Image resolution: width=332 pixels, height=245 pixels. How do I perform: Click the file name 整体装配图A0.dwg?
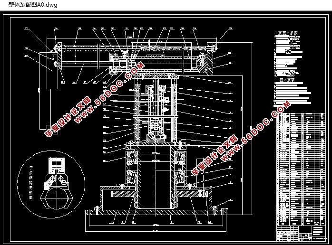click(33, 5)
